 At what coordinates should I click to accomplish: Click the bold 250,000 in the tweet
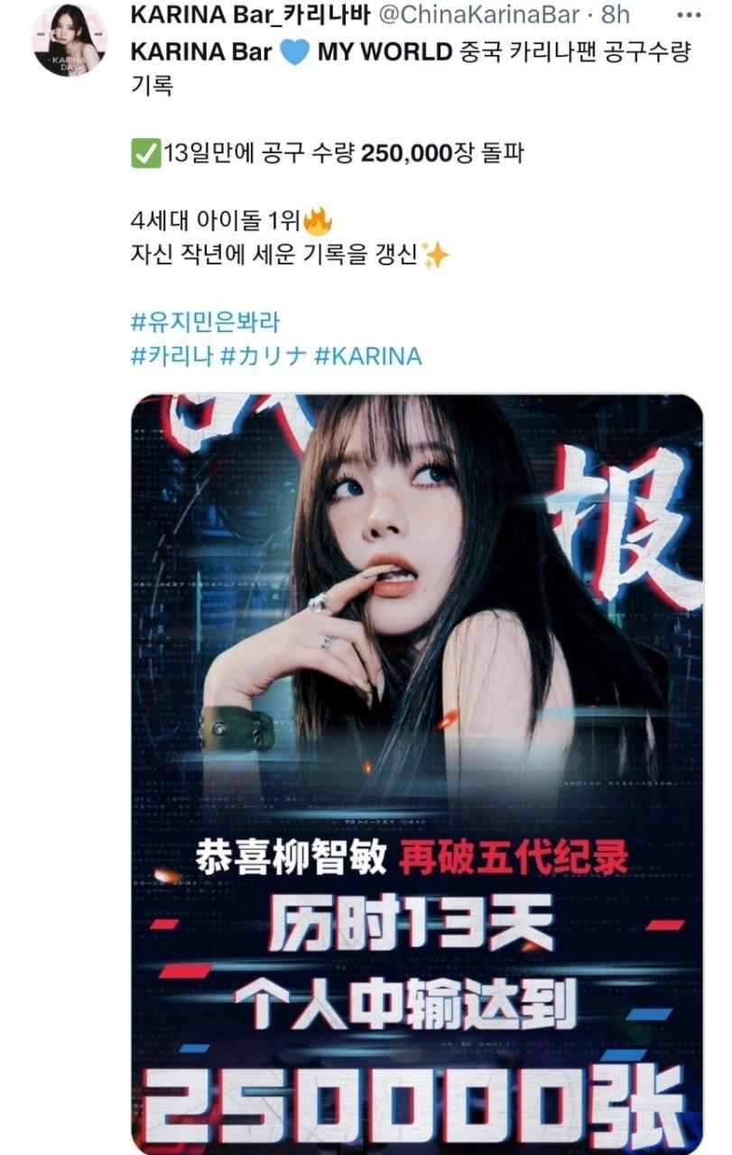tap(405, 154)
